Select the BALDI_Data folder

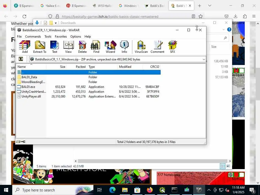click(29, 77)
